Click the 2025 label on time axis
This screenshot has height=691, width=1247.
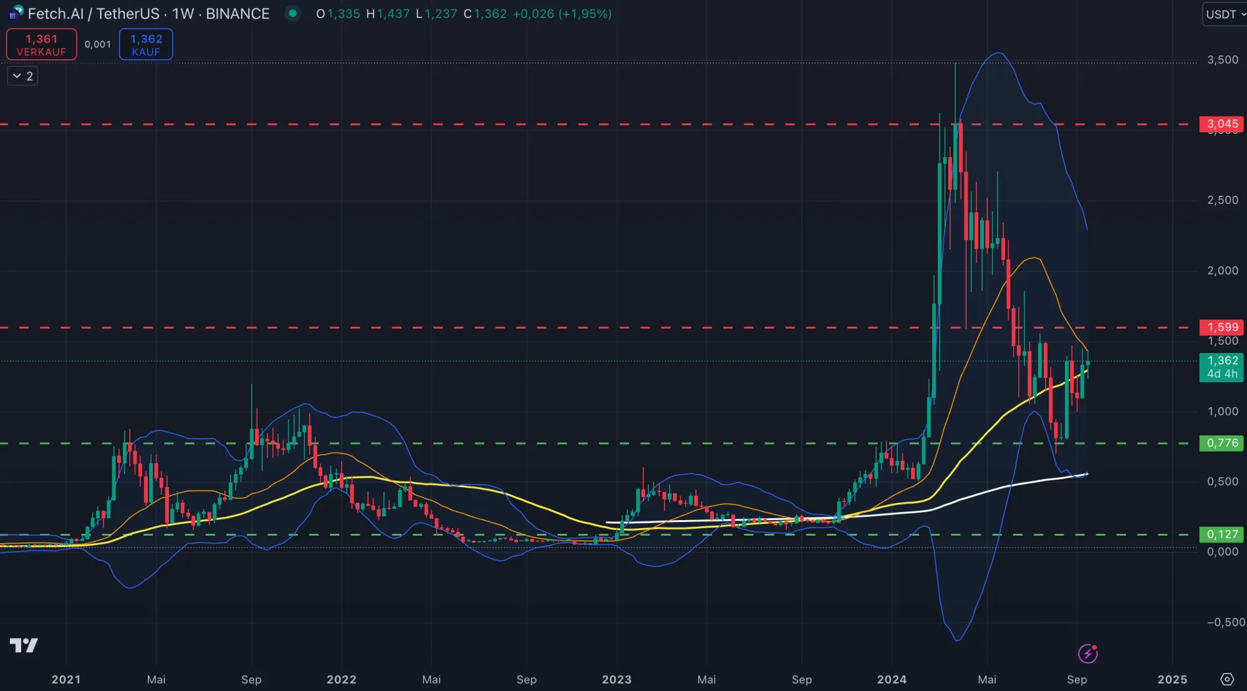click(1172, 679)
